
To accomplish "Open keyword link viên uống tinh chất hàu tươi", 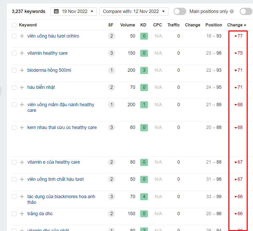I will (x=56, y=179).
